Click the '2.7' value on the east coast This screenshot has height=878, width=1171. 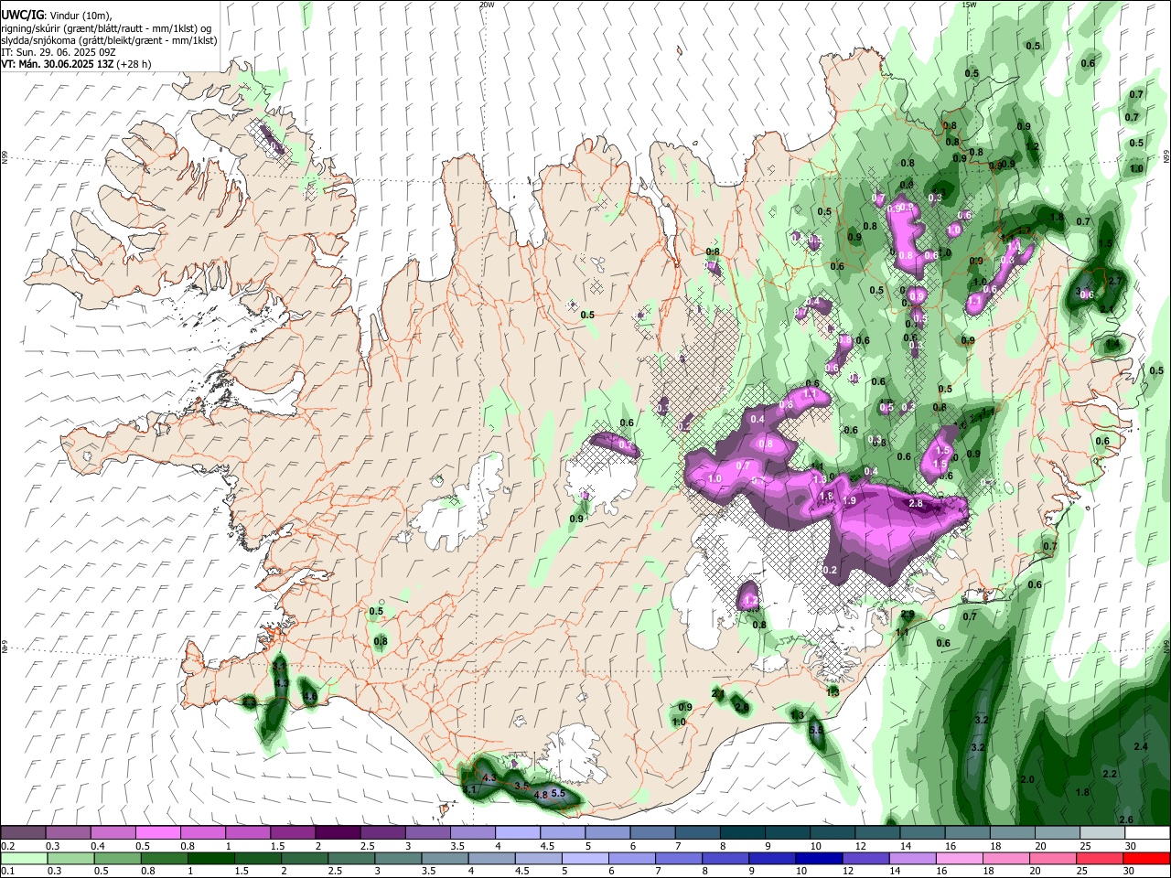[1114, 282]
